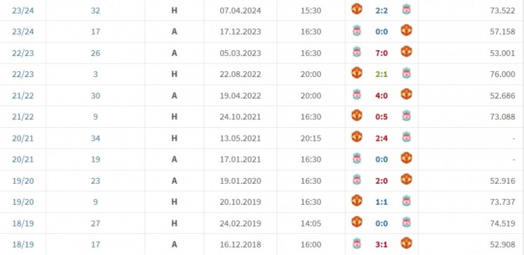
Task: Select Liverpool crest in 24.10.2021 row
Action: (407, 116)
